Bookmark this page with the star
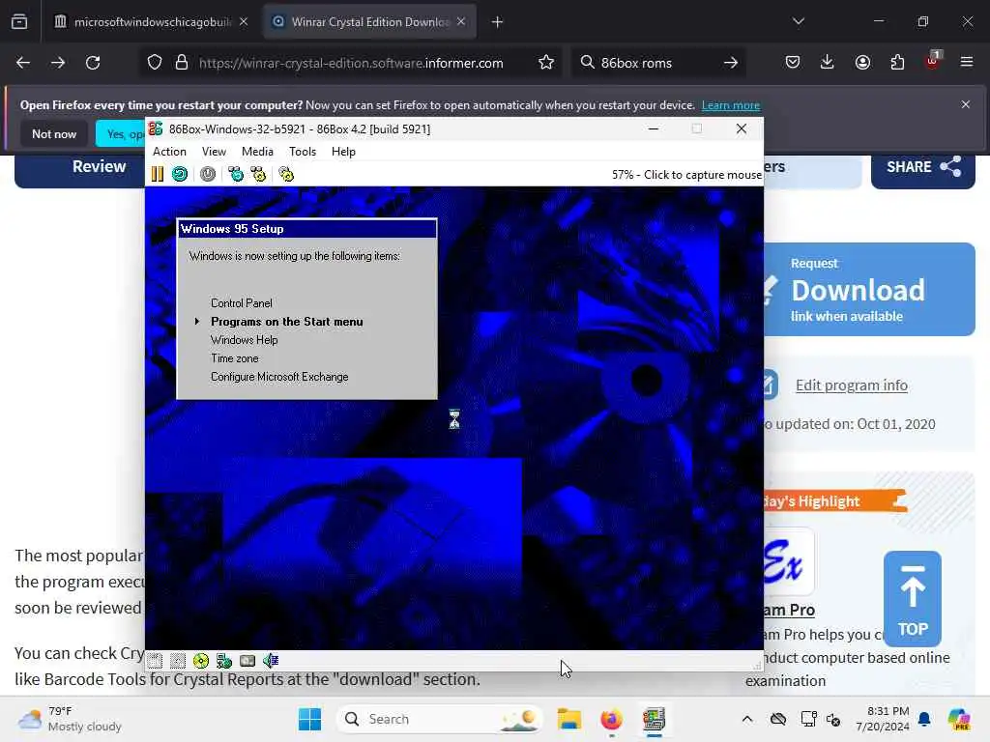Screen dimensions: 990x742 tap(546, 63)
